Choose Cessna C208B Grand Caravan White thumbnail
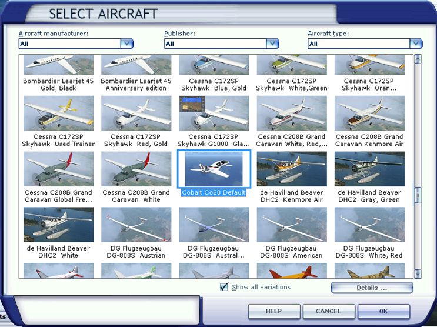The width and height of the screenshot is (437, 327). point(136,169)
